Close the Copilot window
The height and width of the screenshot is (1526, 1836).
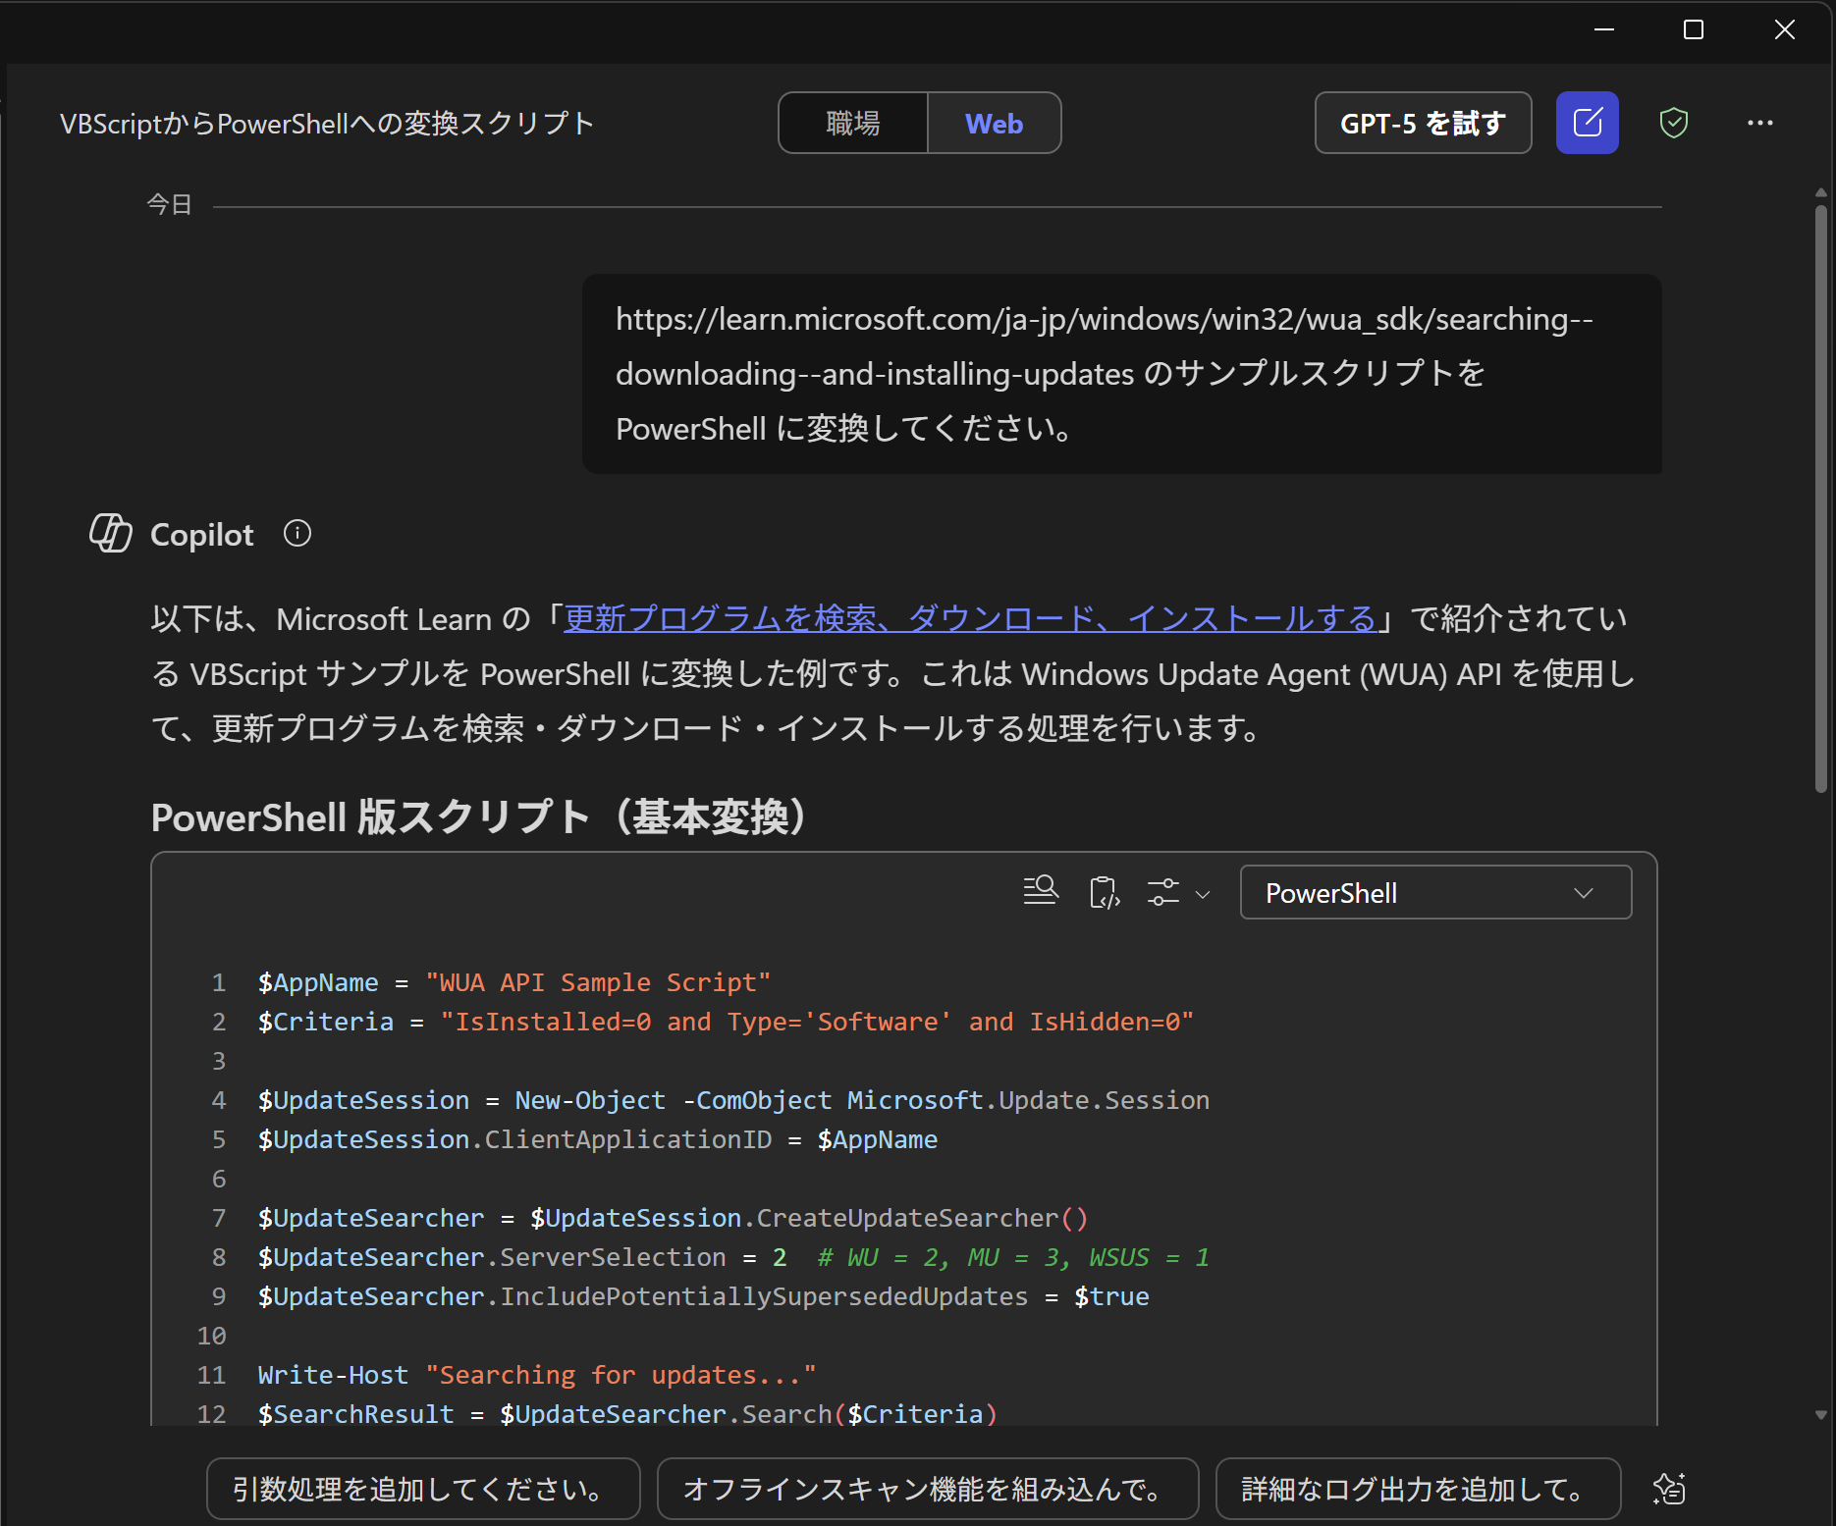click(x=1785, y=29)
